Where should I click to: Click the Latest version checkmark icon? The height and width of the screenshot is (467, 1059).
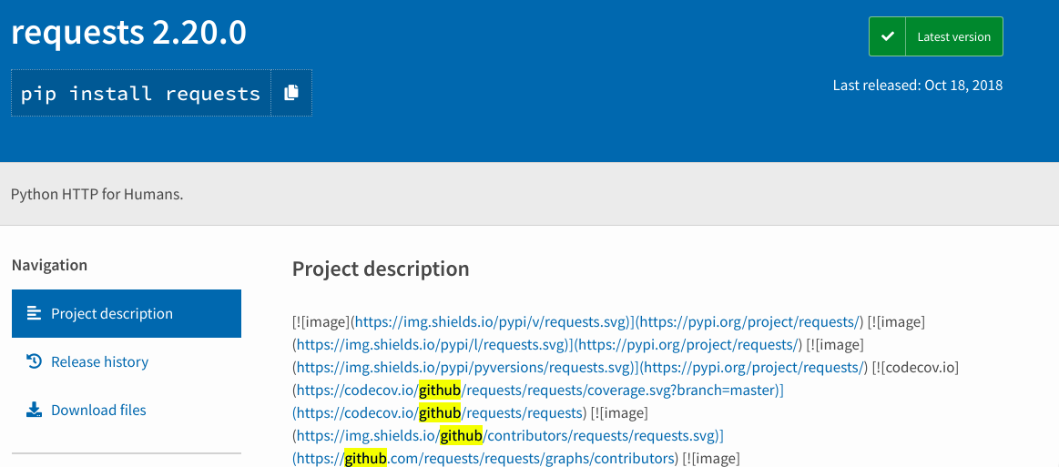click(x=888, y=37)
